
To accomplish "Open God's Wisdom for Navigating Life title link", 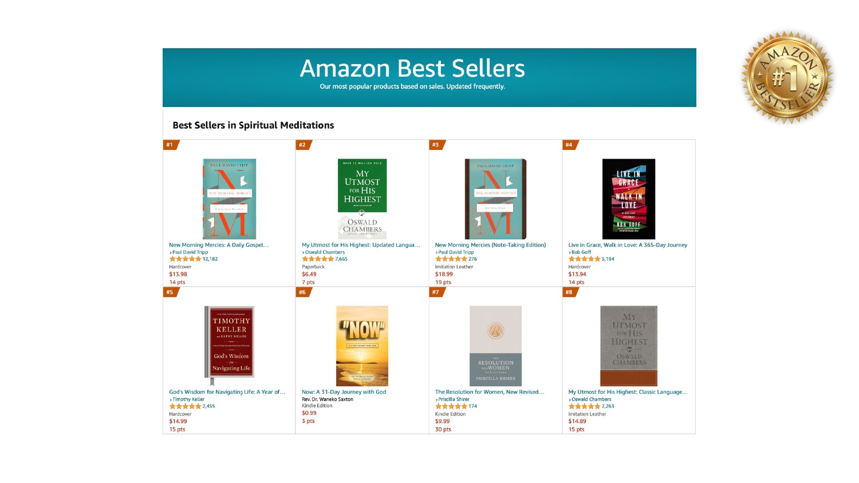I will pyautogui.click(x=227, y=392).
